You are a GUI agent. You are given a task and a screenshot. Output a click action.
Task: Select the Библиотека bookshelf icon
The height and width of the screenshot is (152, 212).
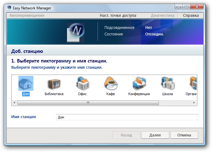coord(54,84)
